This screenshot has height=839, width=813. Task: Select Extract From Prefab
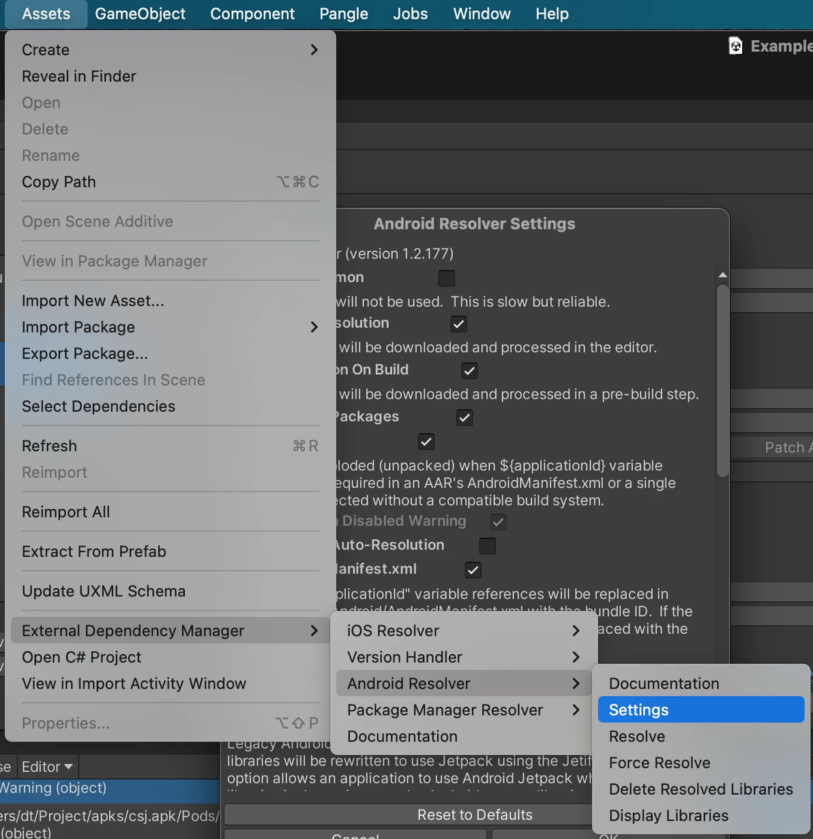coord(171,551)
